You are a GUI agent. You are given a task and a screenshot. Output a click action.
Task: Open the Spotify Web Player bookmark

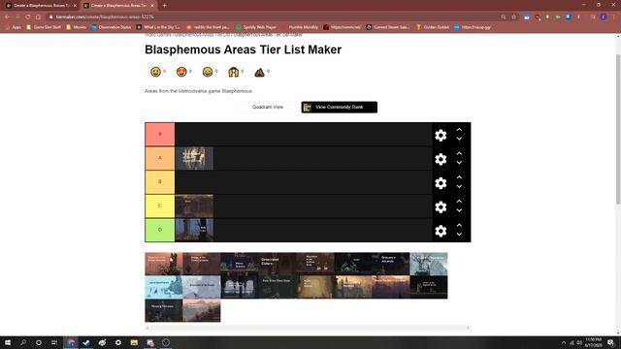[256, 27]
